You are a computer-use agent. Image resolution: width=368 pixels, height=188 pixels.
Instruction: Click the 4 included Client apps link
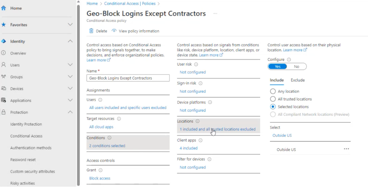188,148
